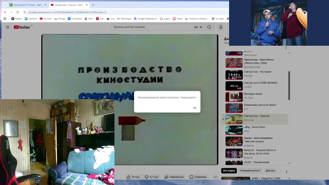Click the YouTube logo home link
Screen dimensions: 329x185
tap(22, 27)
